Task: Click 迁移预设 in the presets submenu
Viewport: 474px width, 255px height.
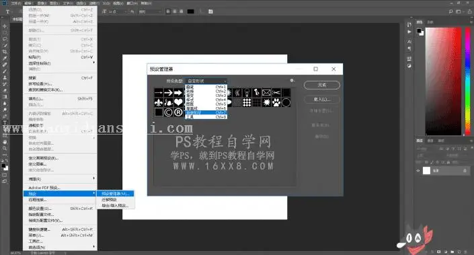Action: tap(115, 200)
